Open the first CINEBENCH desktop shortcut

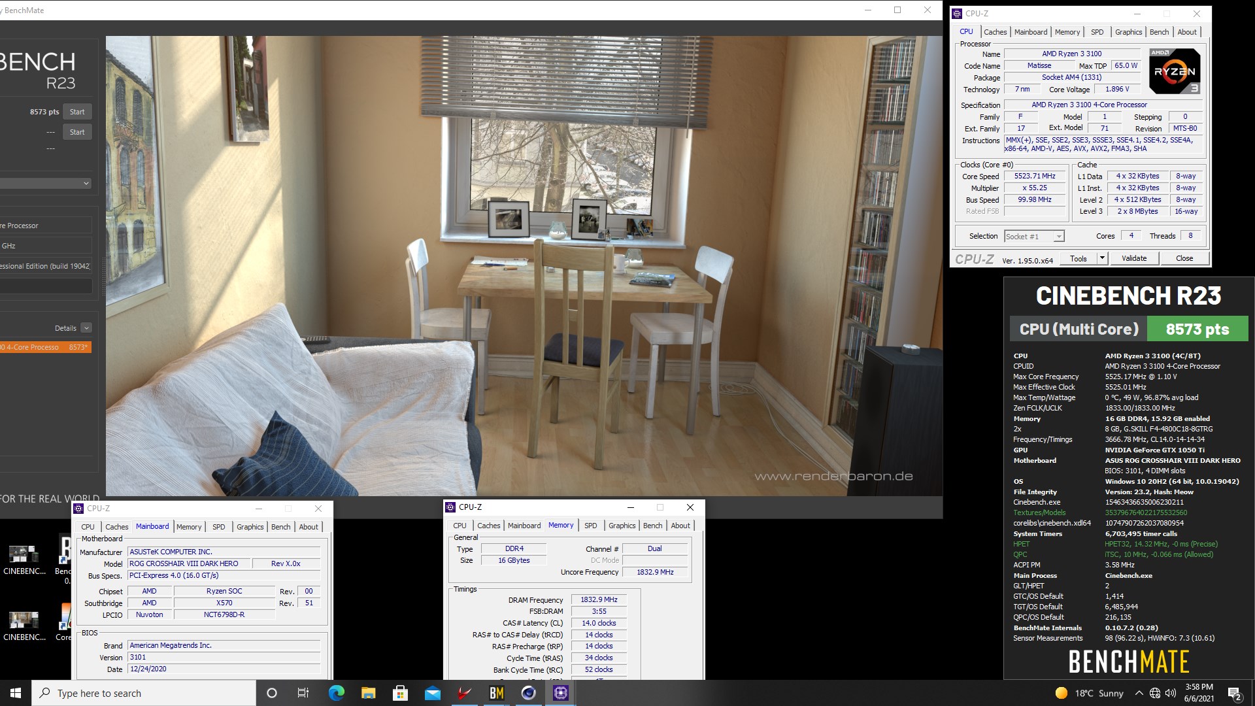point(24,560)
